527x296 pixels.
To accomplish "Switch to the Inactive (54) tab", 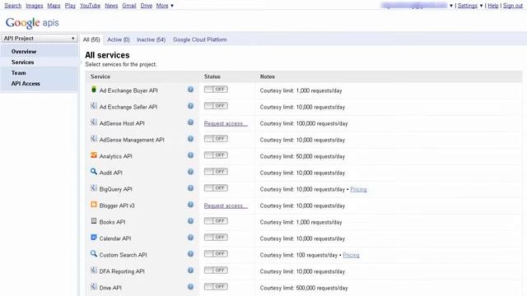I will pos(151,39).
